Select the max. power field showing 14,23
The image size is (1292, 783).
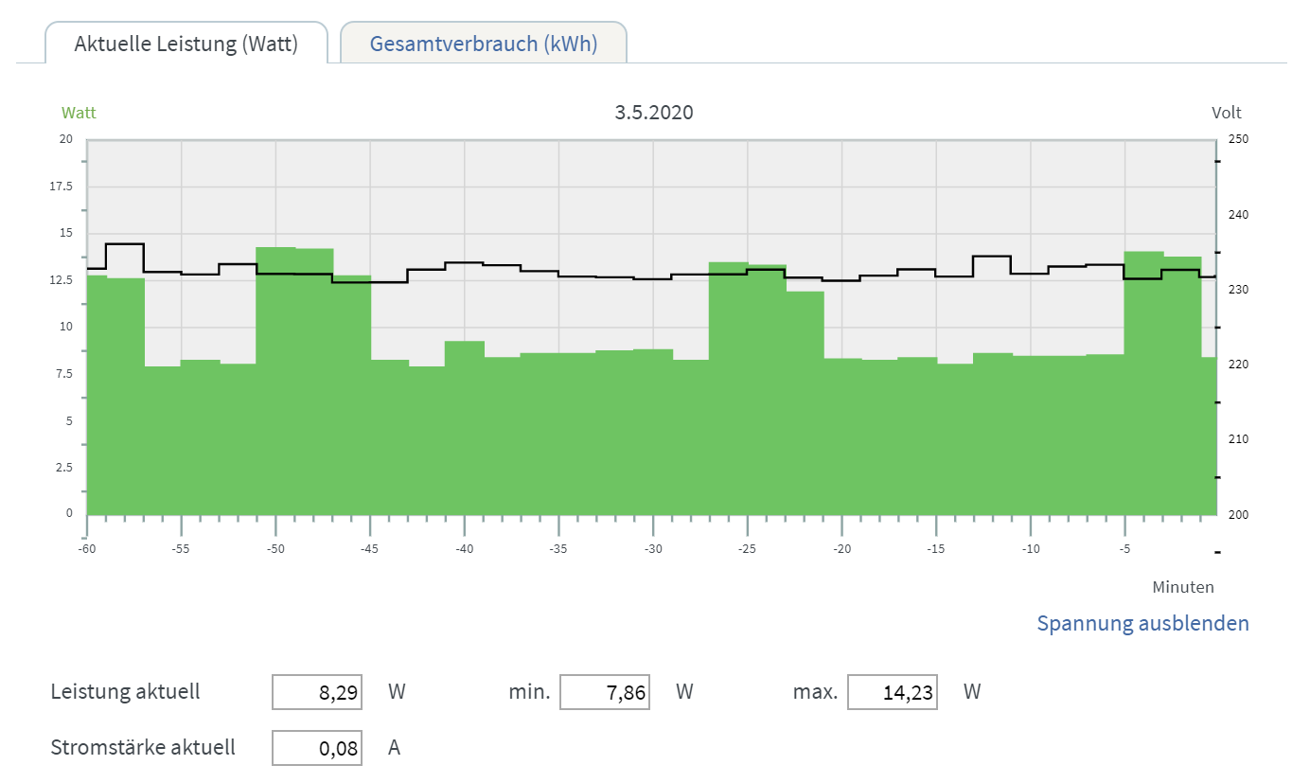tap(893, 692)
